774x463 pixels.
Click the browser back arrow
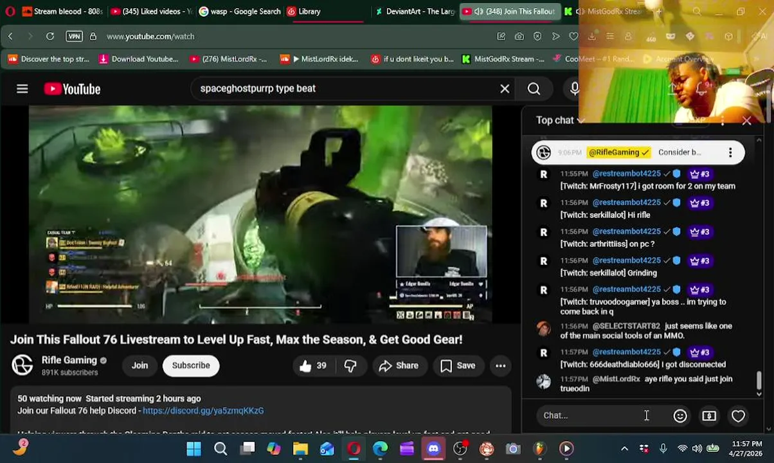tap(10, 37)
